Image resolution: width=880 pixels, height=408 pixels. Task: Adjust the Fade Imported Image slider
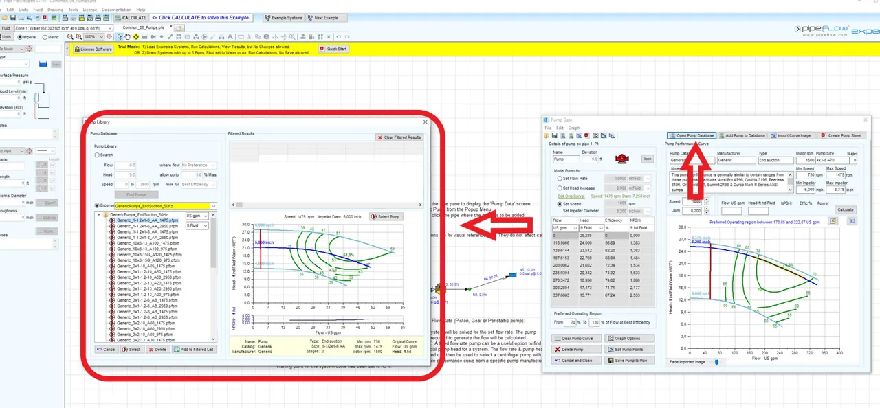point(716,362)
